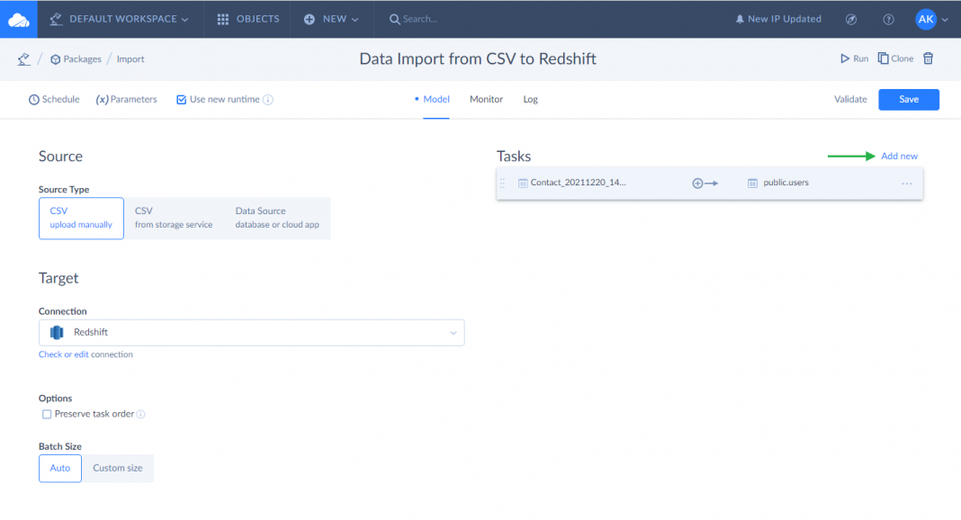This screenshot has height=520, width=961.
Task: Click the Check or edit connection link
Action: (85, 354)
